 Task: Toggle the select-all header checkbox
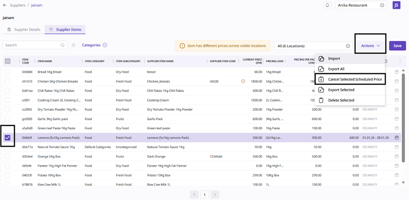[7, 61]
